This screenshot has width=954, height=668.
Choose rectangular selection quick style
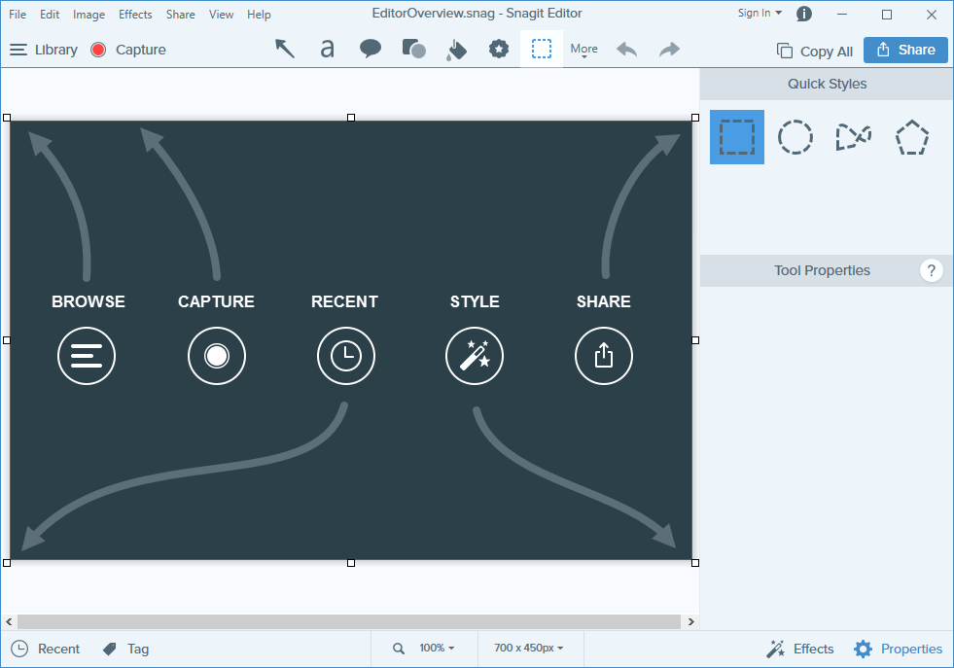click(737, 137)
